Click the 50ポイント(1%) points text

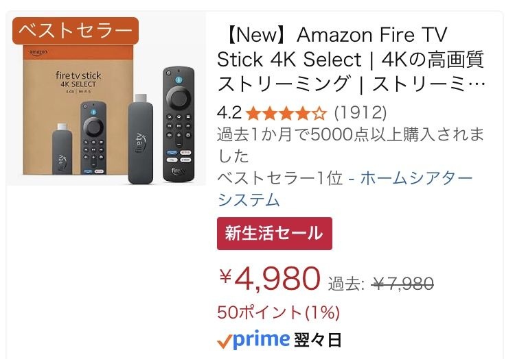tap(278, 312)
